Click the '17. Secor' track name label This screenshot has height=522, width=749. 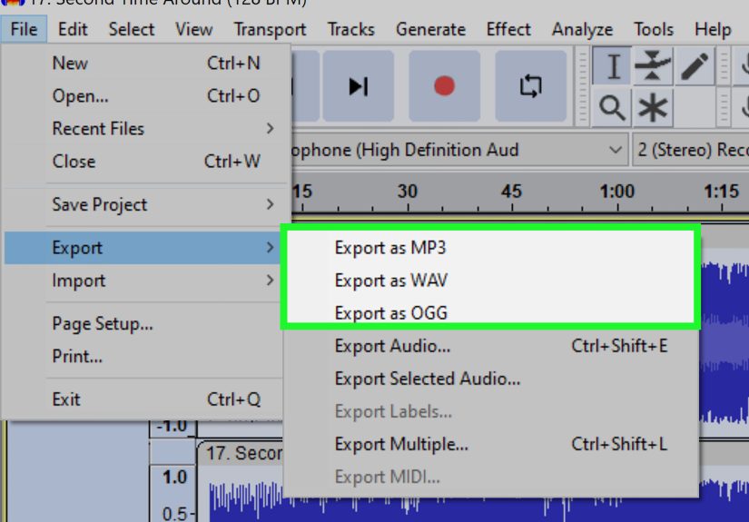(x=244, y=453)
